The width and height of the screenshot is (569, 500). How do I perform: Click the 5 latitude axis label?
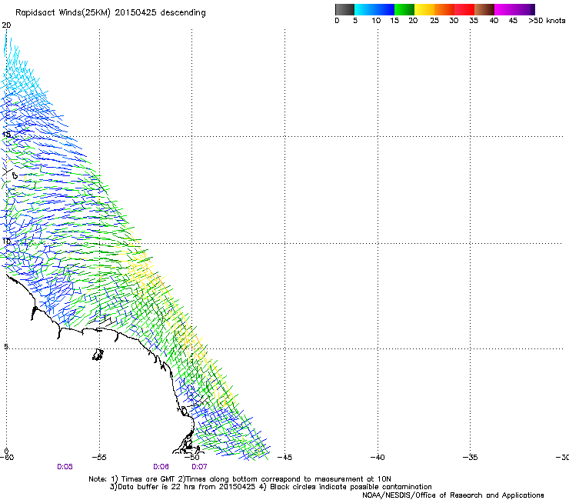[x=6, y=347]
